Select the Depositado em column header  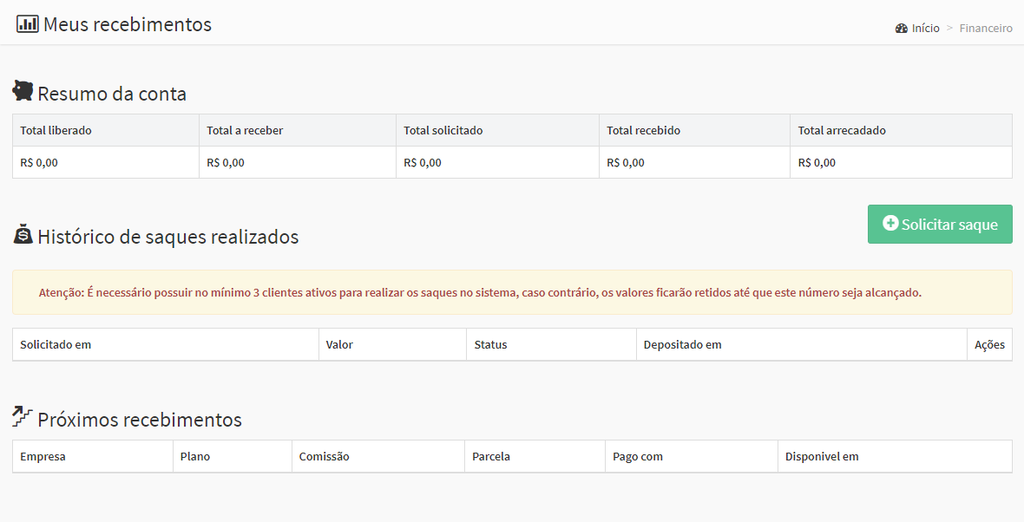682,345
